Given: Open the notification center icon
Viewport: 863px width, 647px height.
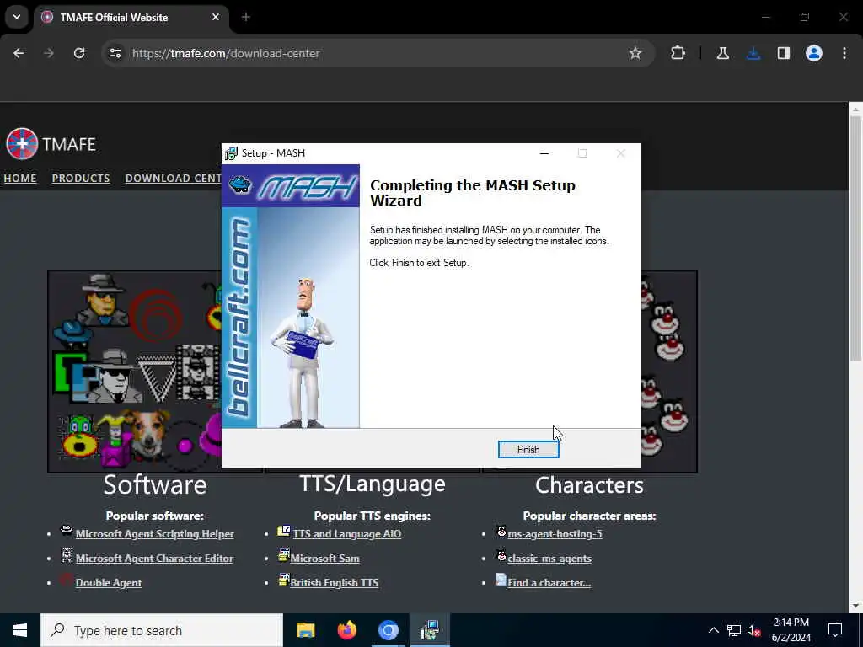Looking at the screenshot, I should (x=835, y=630).
